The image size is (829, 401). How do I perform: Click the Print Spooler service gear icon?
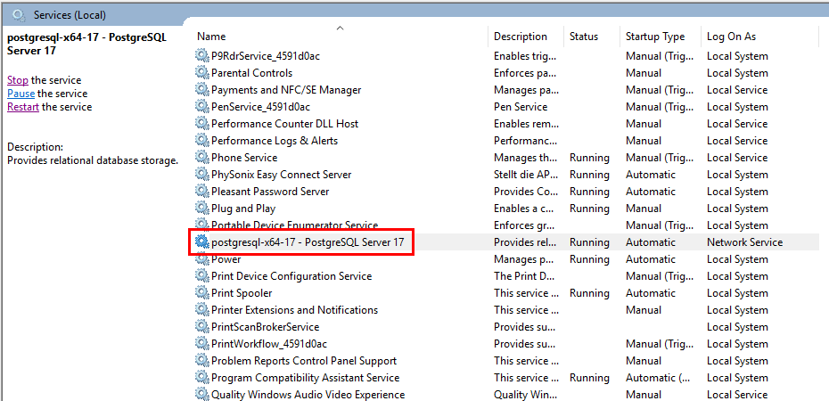[202, 293]
